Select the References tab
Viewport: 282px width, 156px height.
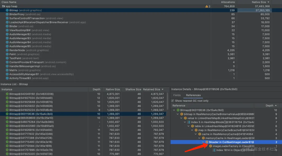193,95
